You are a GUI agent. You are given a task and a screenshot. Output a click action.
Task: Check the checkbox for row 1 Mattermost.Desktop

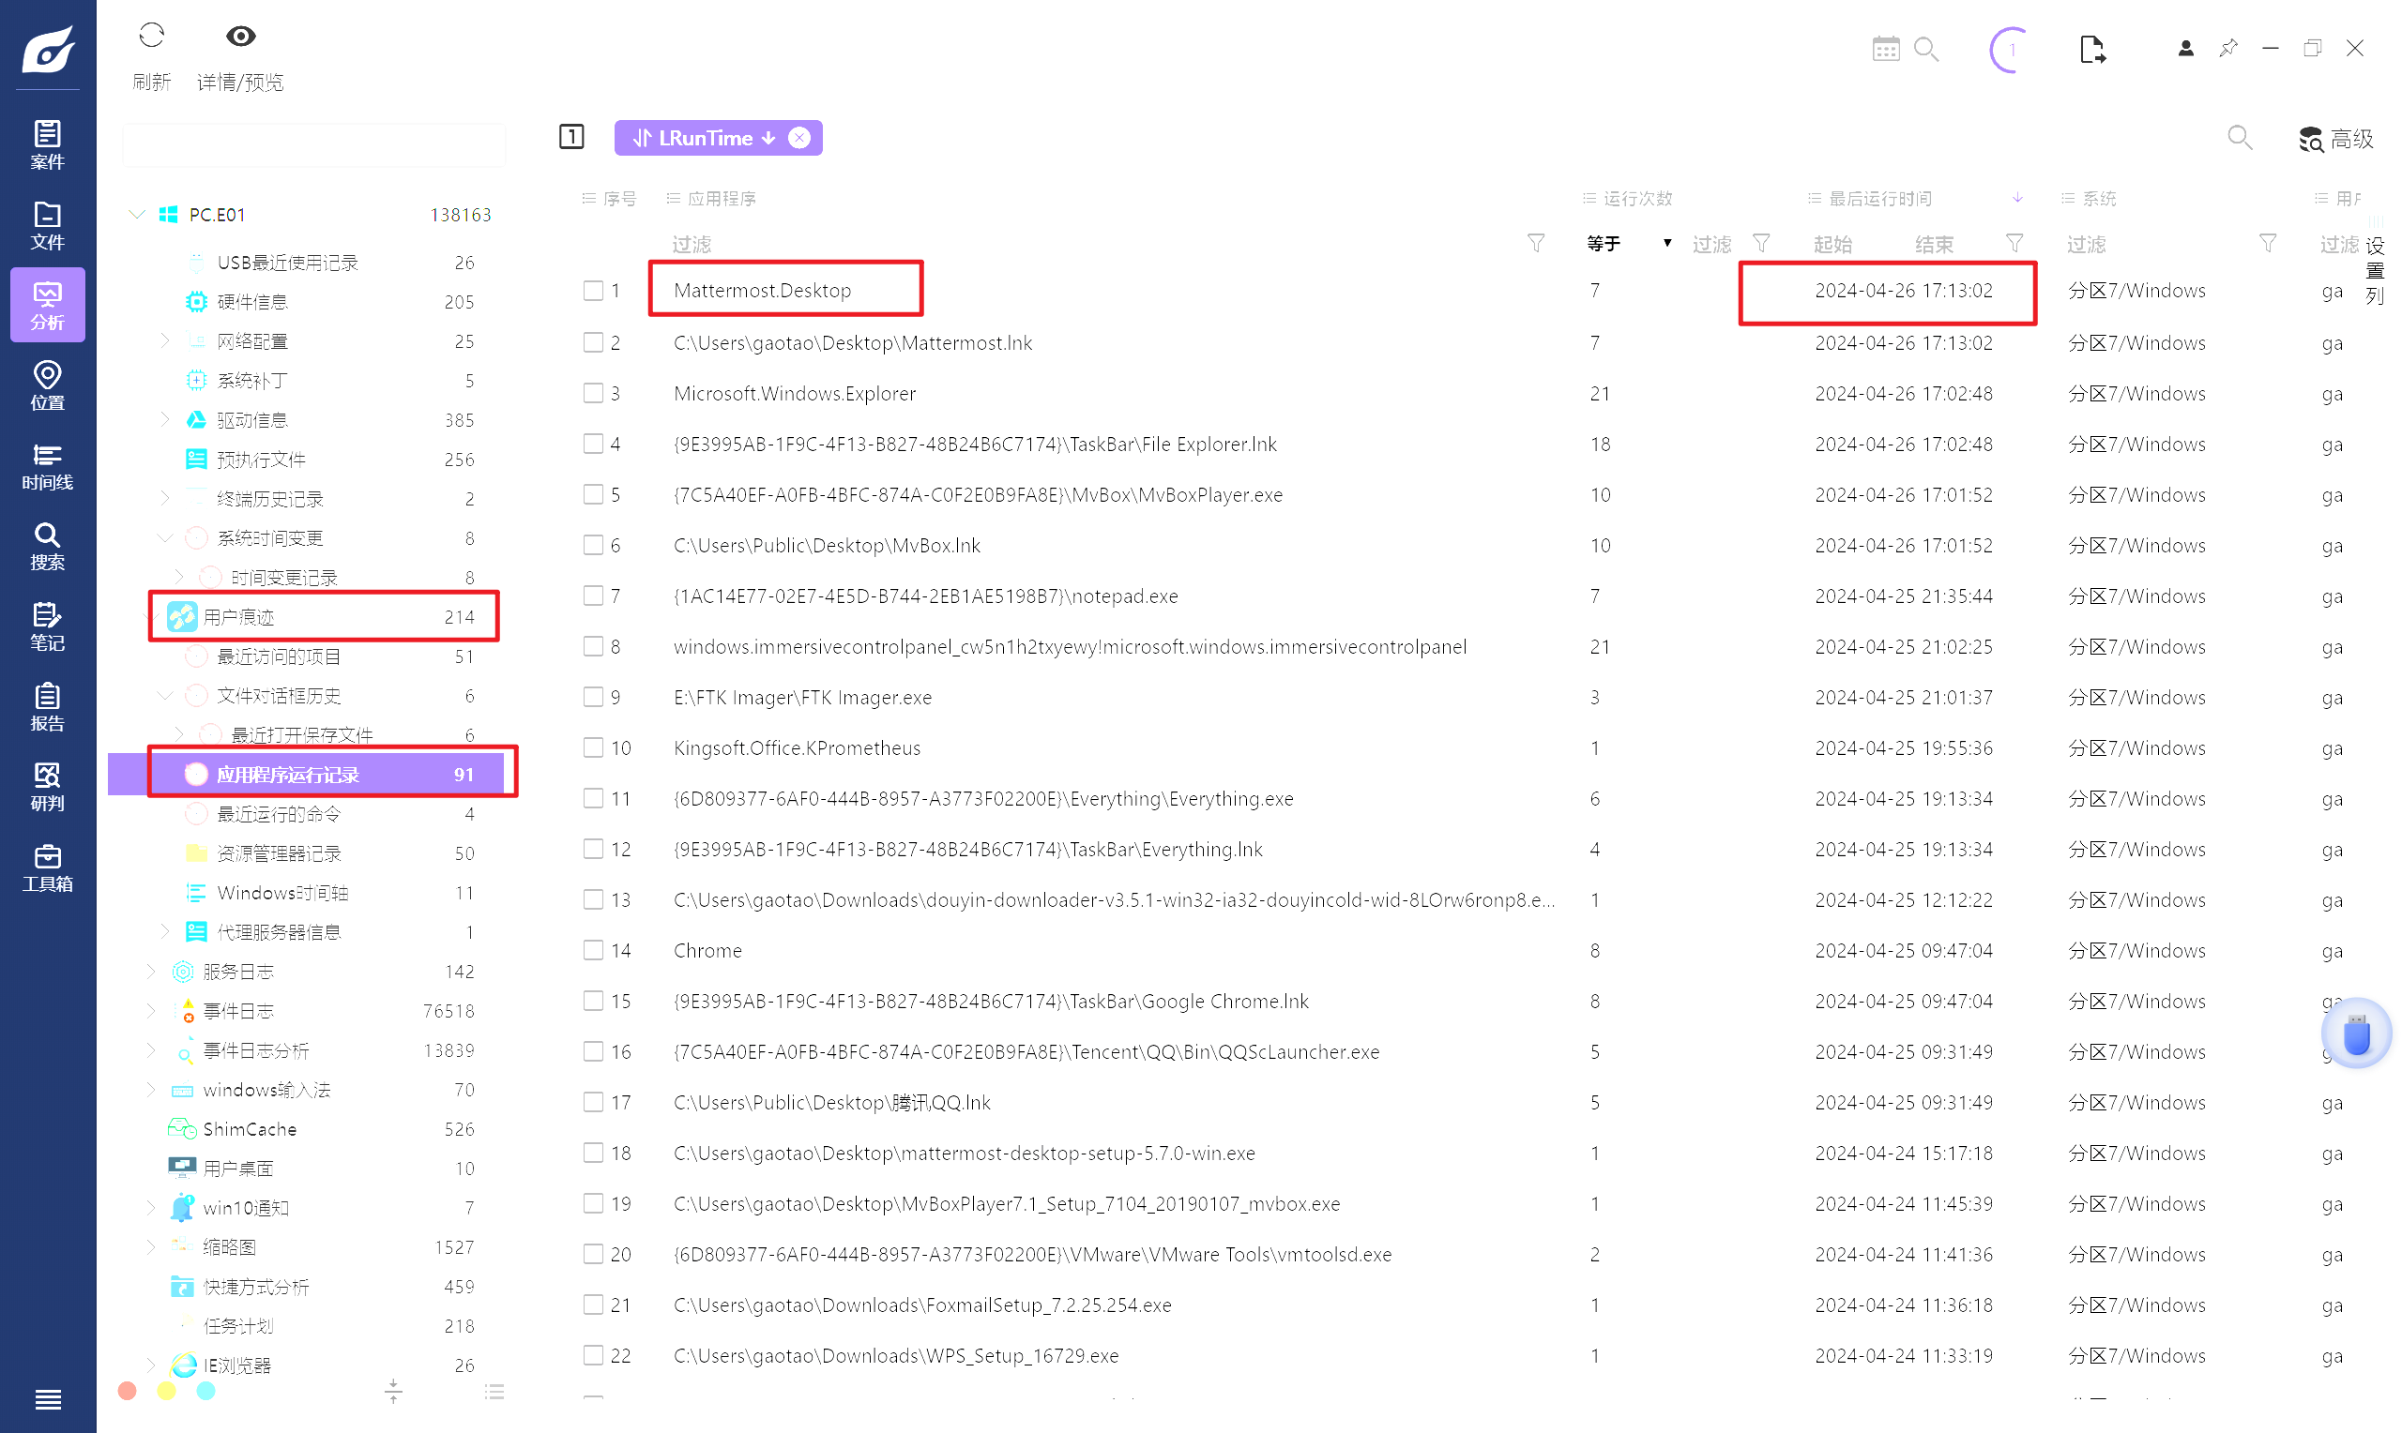[x=593, y=291]
